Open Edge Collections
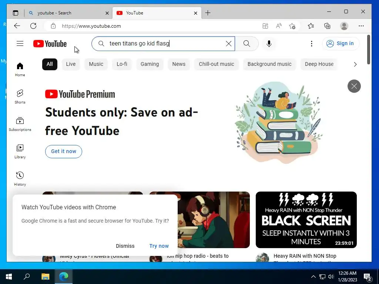Image resolution: width=379 pixels, height=284 pixels. pyautogui.click(x=327, y=26)
